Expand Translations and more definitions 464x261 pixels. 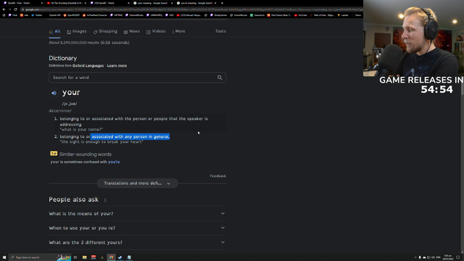click(x=137, y=183)
